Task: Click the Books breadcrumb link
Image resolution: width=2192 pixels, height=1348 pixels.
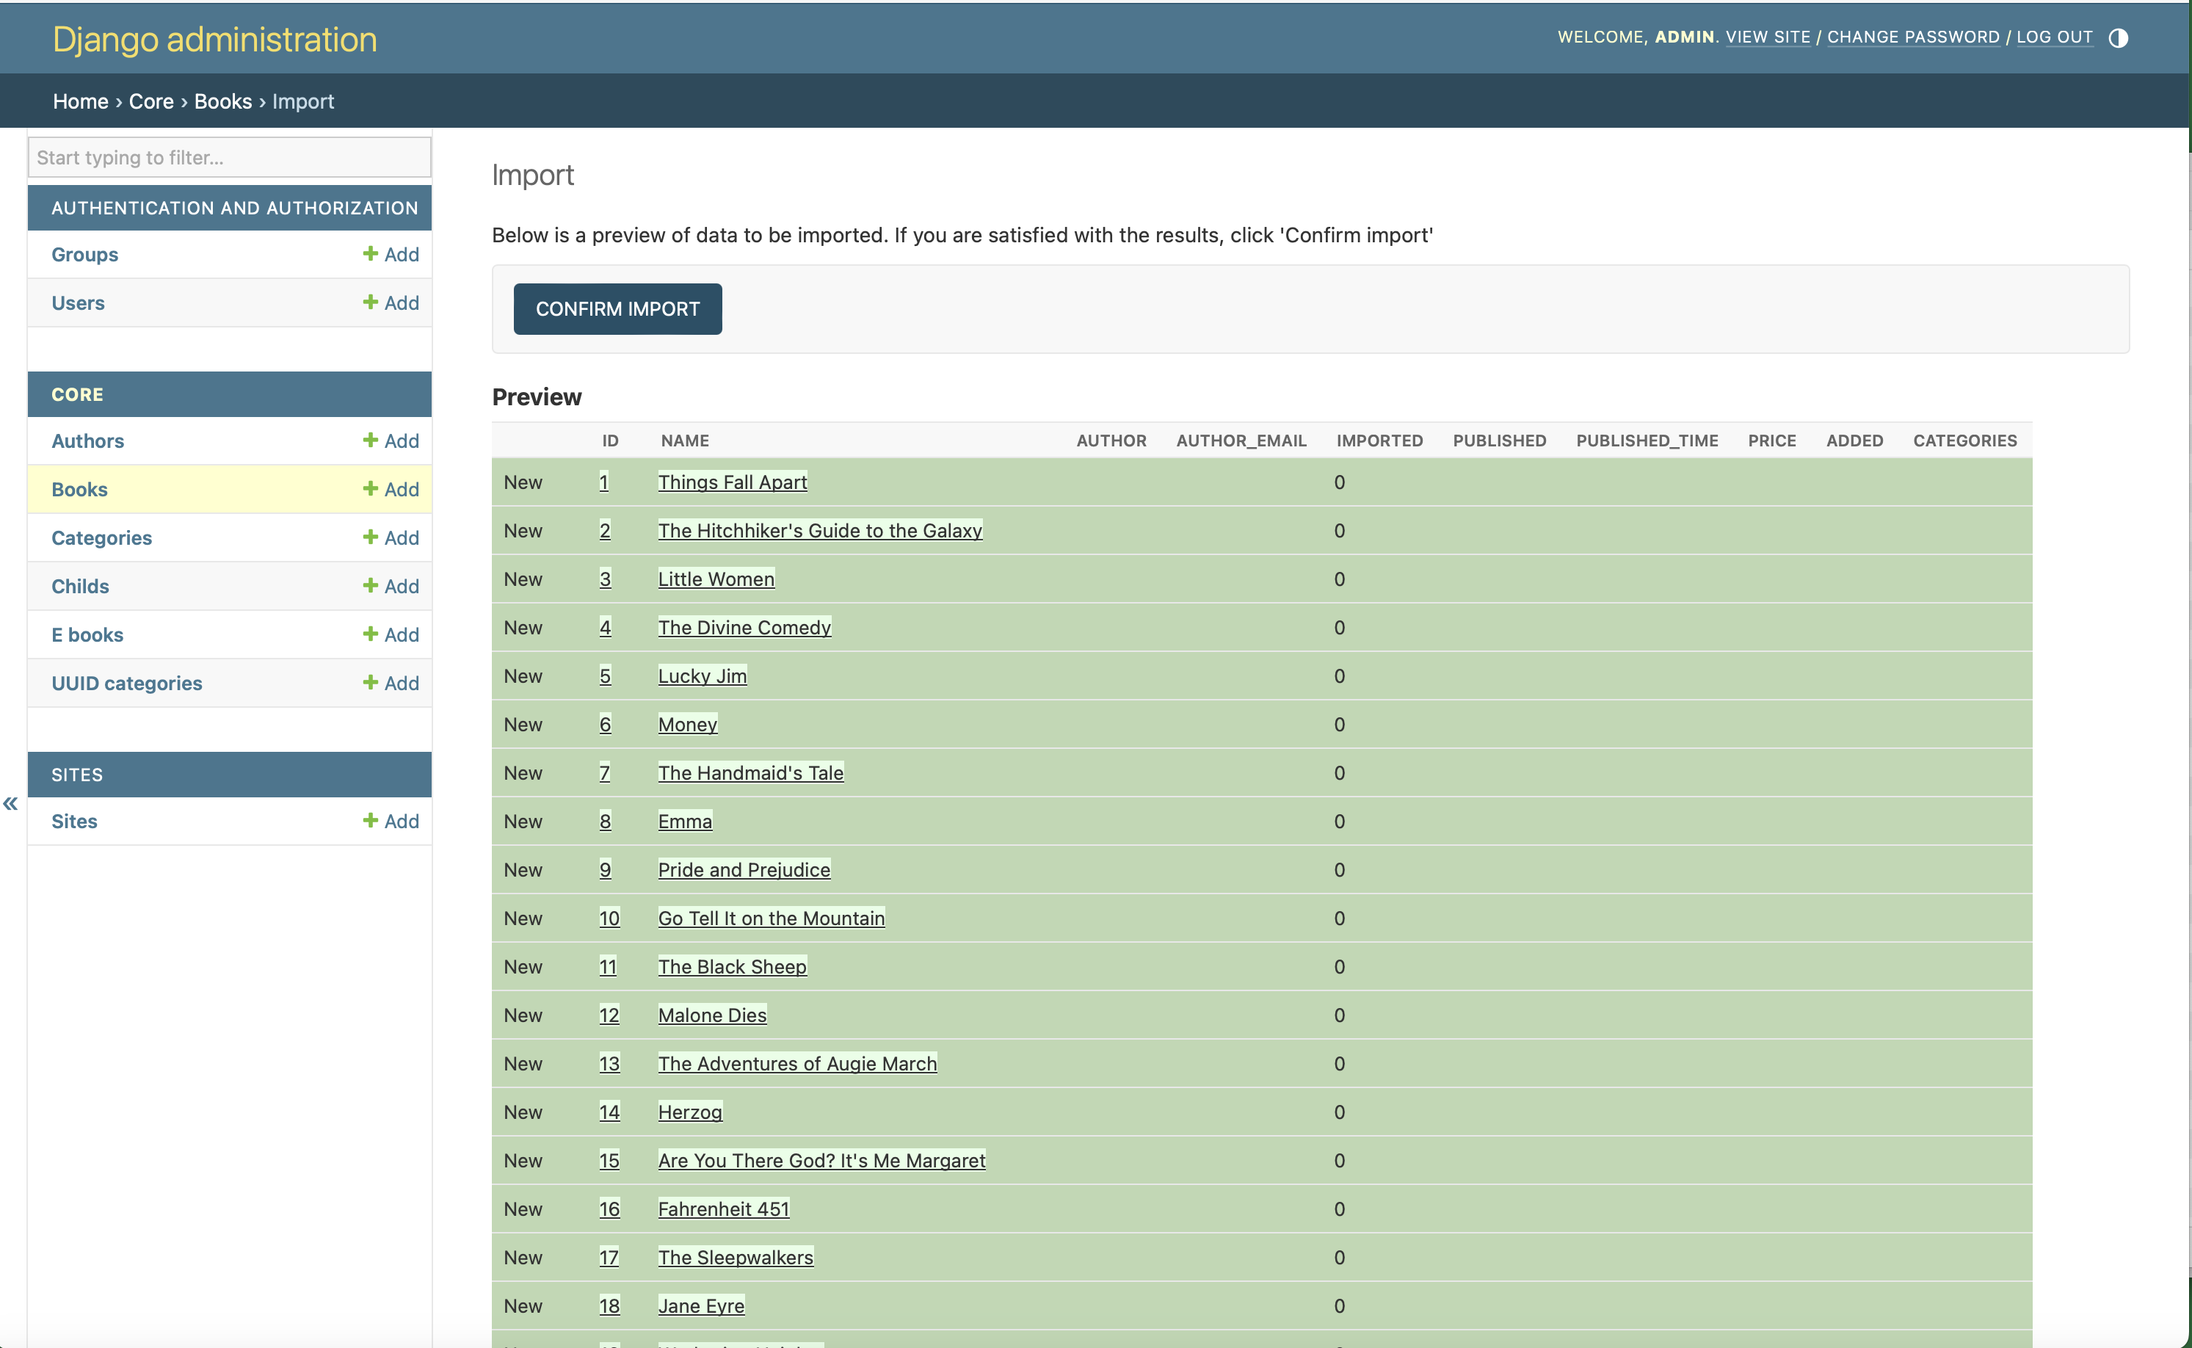Action: [223, 101]
